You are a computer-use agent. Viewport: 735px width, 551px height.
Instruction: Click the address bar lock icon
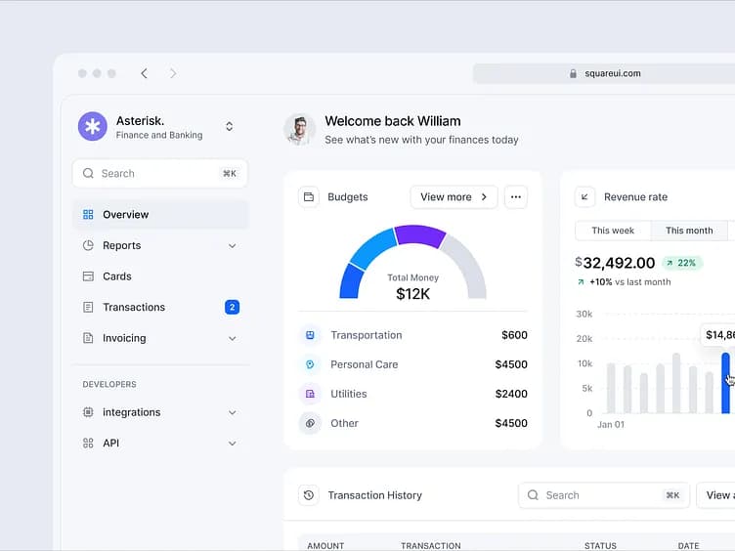[573, 73]
